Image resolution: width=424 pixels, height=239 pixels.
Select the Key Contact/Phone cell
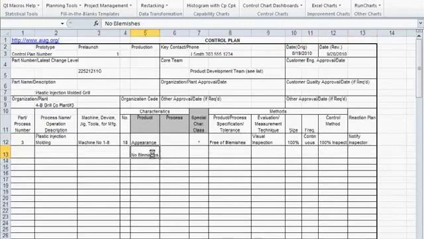[180, 47]
